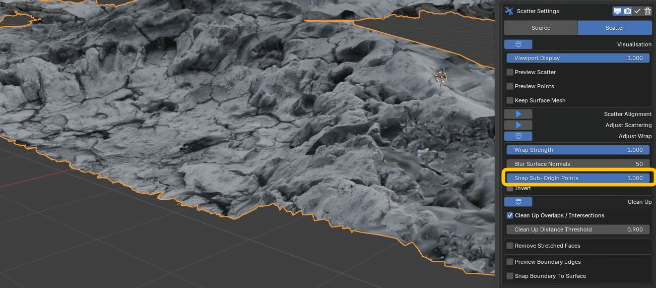Expand the Adjust Scattering section

518,125
